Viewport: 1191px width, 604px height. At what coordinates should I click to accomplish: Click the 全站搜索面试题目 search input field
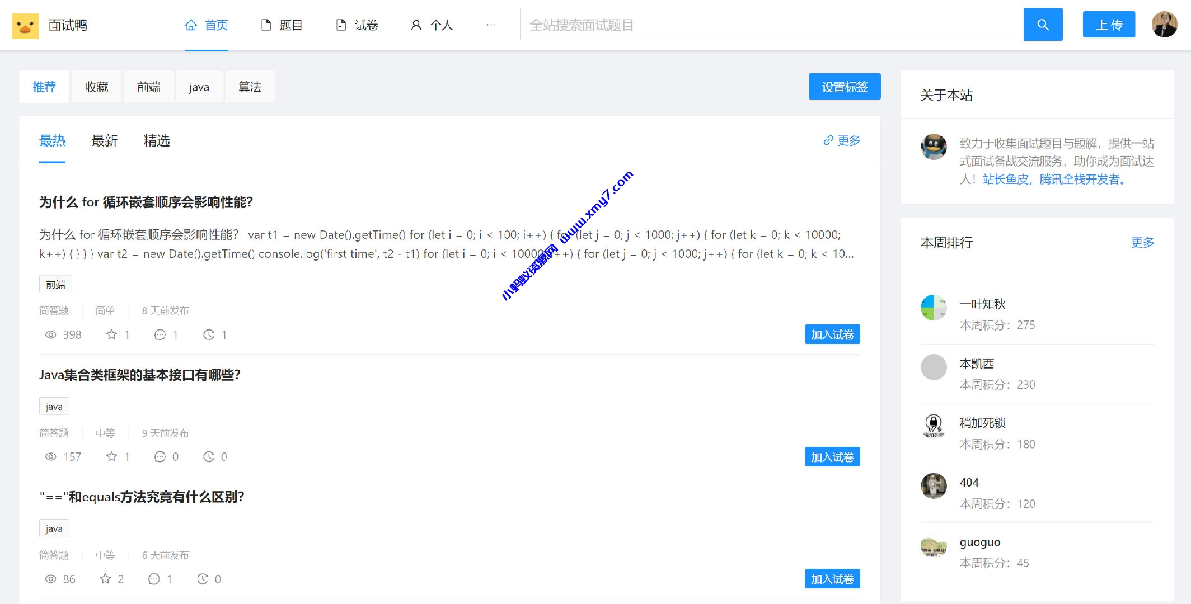tap(772, 25)
